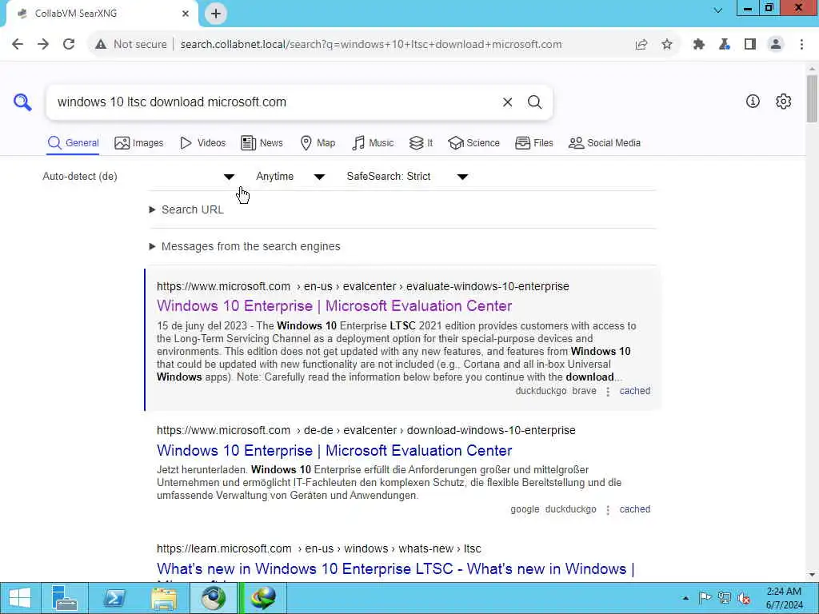Screen dimensions: 819x614
Task: Click first result URL evaluate-windows-10-enterprise
Action: click(363, 287)
